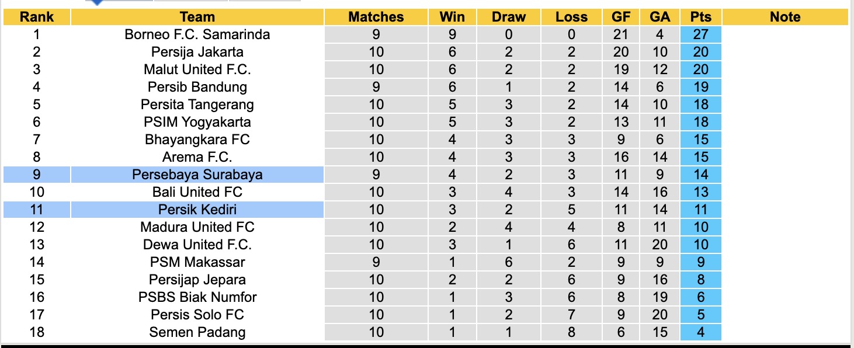Select the Pts column header
This screenshot has height=348, width=854.
click(700, 17)
